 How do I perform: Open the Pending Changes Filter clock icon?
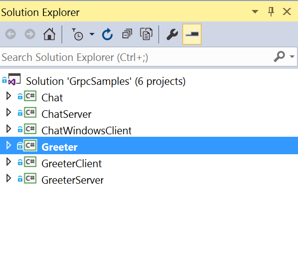pyautogui.click(x=77, y=34)
